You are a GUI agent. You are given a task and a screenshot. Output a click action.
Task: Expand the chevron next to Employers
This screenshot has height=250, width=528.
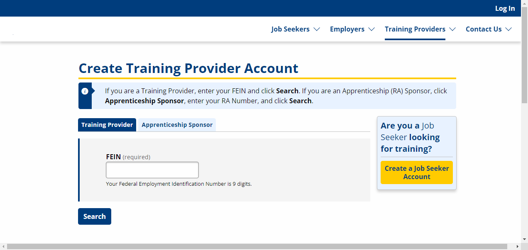[x=371, y=29]
